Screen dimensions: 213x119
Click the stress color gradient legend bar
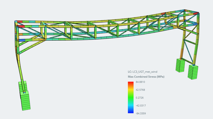click(131, 97)
